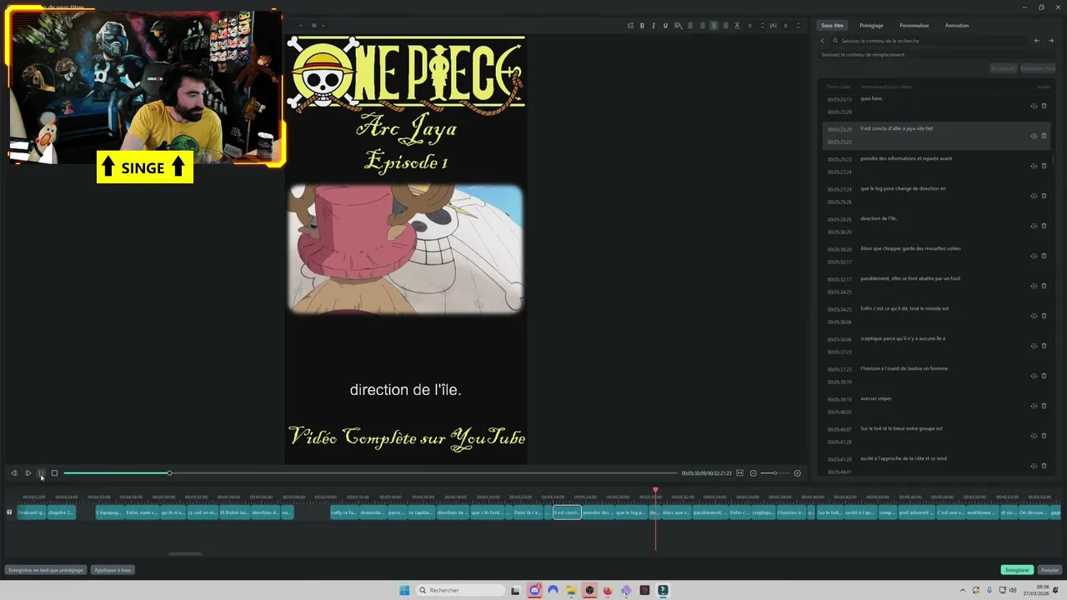The image size is (1067, 600).
Task: Click the taskbar Rechercher search box
Action: click(461, 590)
